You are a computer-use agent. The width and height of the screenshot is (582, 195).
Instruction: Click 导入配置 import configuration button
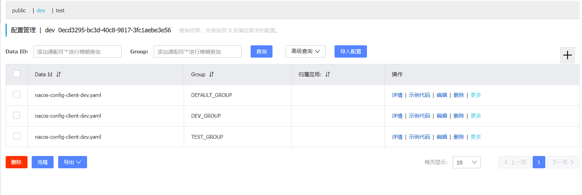[x=350, y=52]
